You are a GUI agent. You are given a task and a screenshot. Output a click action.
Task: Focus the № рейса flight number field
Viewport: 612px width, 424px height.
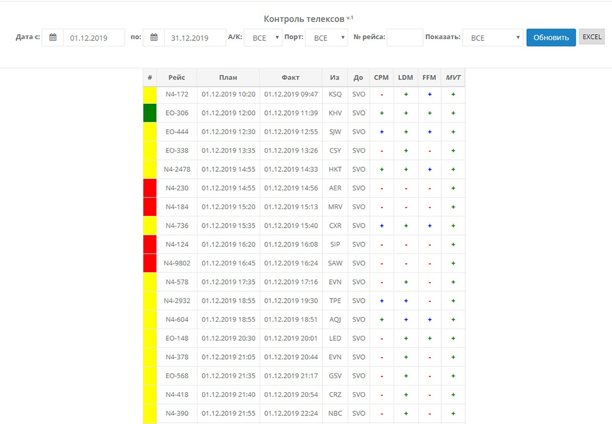(x=405, y=37)
